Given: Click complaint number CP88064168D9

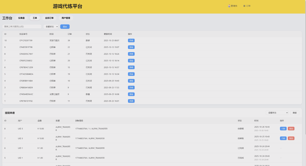Looking at the screenshot, I should point(26,87).
